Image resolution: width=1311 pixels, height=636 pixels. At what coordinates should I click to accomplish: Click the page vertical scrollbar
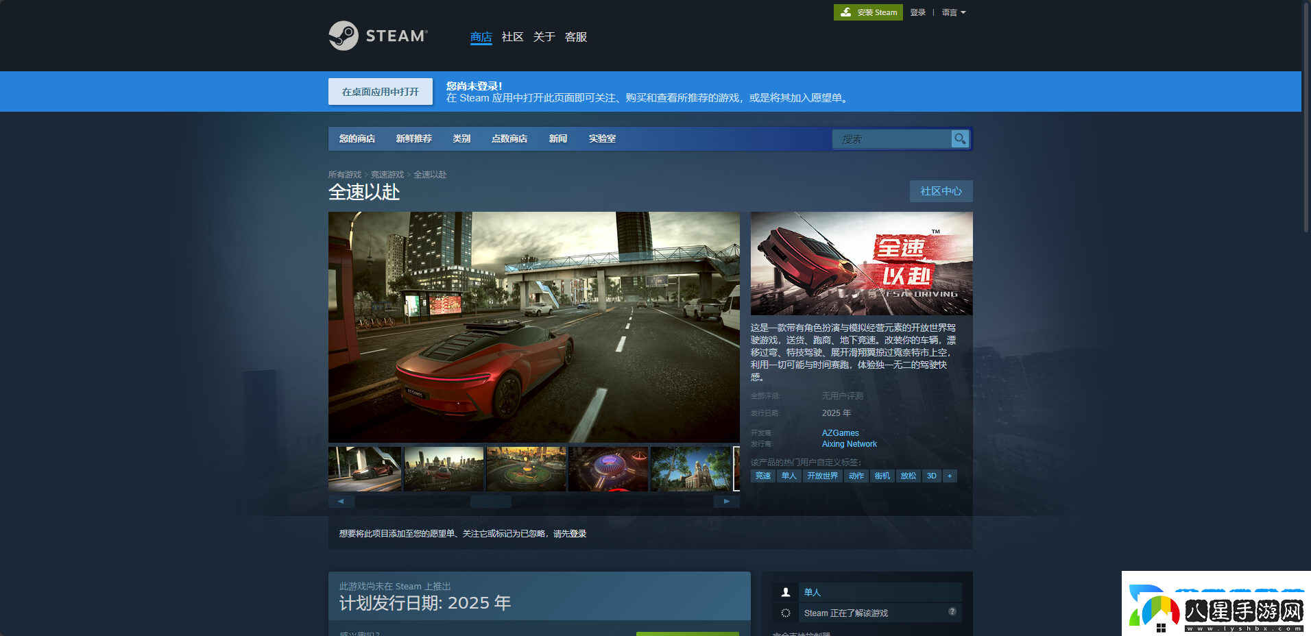coord(1306,117)
